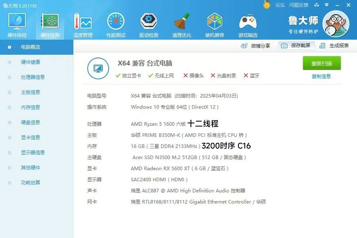Click the 鲁大师 5.20.1195 title text
Viewport: 357px width, 238px height.
(x=20, y=6)
